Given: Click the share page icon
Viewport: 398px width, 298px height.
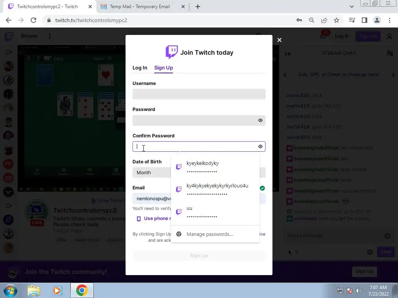Looking at the screenshot, I should pyautogui.click(x=324, y=20).
